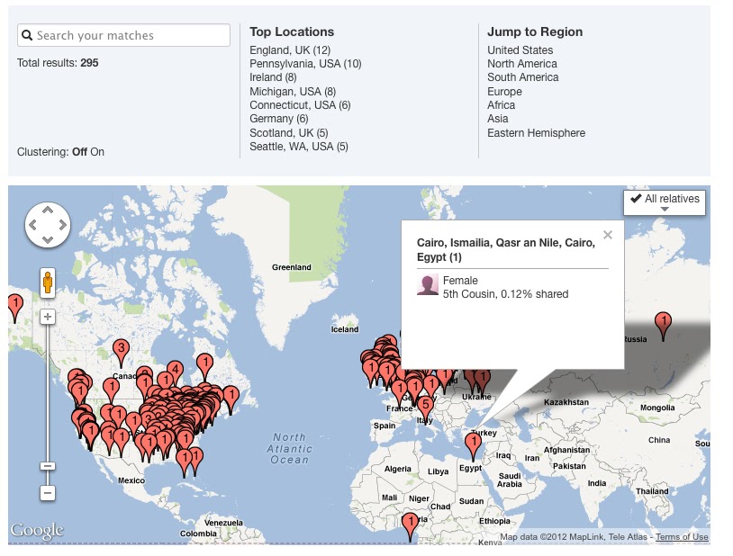Open the Terms of Use link
Screen dimensions: 733x556
[x=680, y=535]
